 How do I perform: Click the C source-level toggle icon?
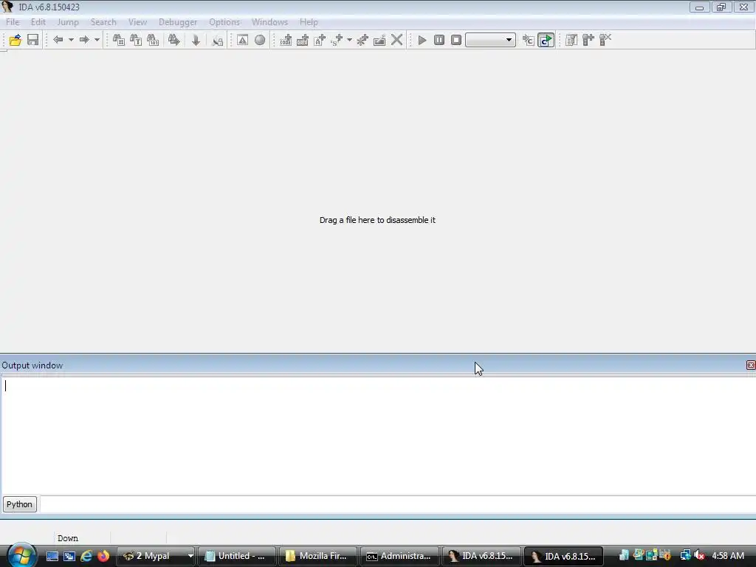(x=529, y=40)
